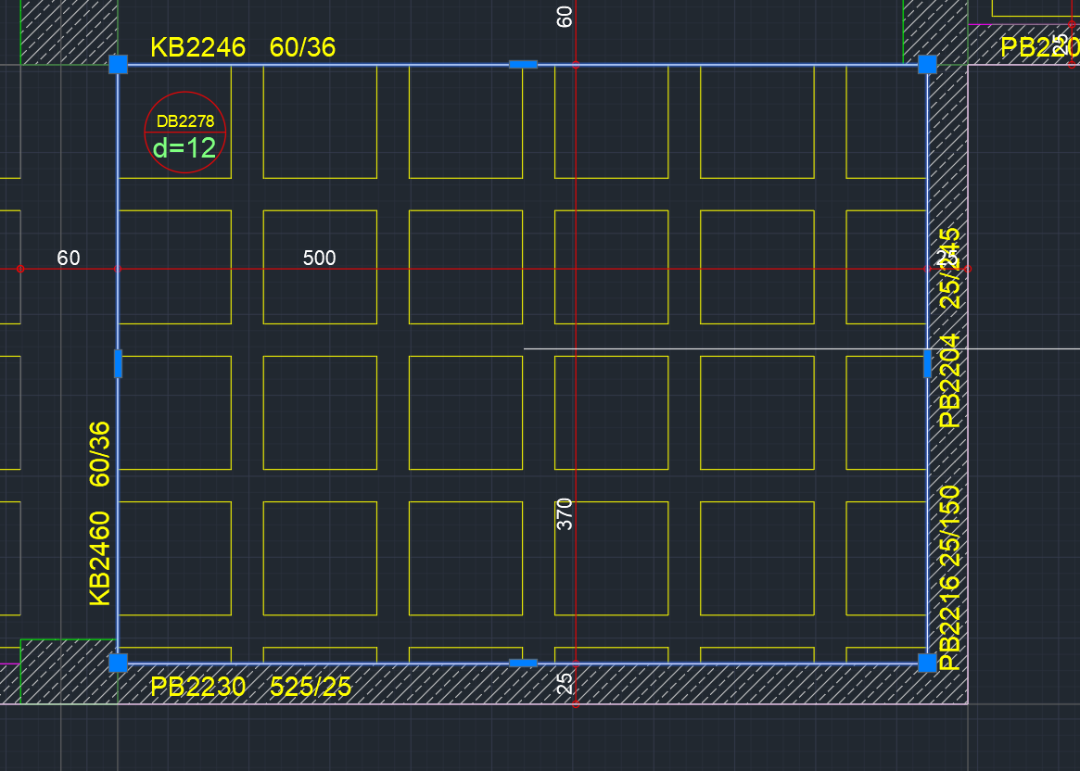Image resolution: width=1080 pixels, height=771 pixels.
Task: Click the PB2204 vertical label text
Action: [x=950, y=380]
